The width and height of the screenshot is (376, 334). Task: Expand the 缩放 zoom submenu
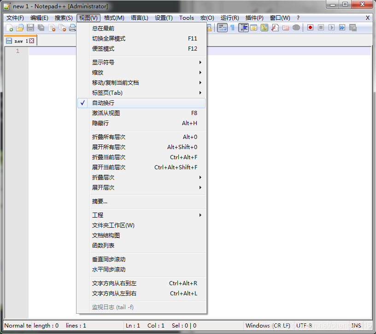pyautogui.click(x=141, y=73)
